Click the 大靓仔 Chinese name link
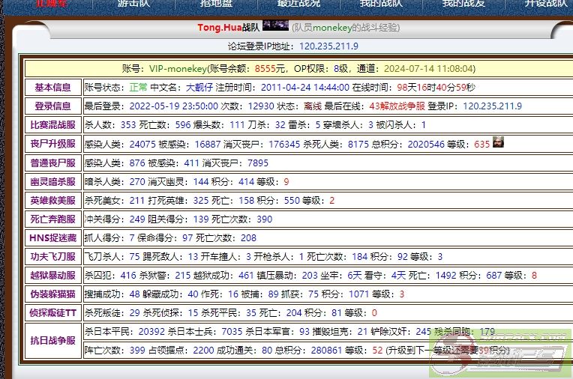The height and width of the screenshot is (379, 573). pyautogui.click(x=199, y=87)
